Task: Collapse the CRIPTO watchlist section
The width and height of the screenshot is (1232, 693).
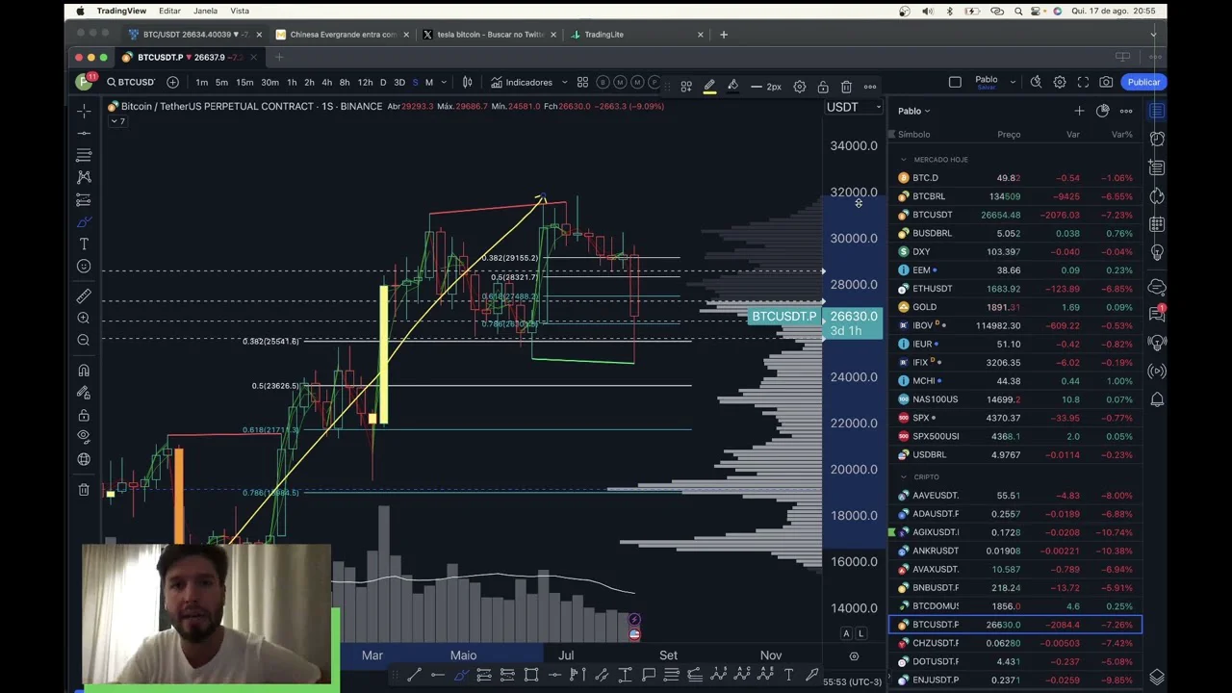Action: coord(904,477)
